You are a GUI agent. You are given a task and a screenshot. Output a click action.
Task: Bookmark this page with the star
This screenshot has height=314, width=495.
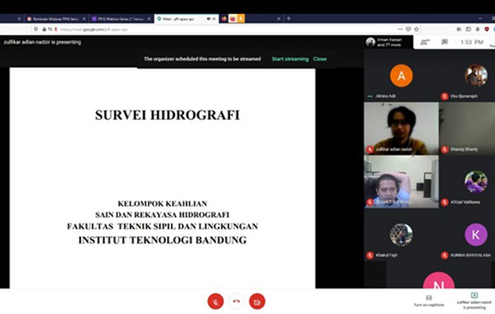417,30
